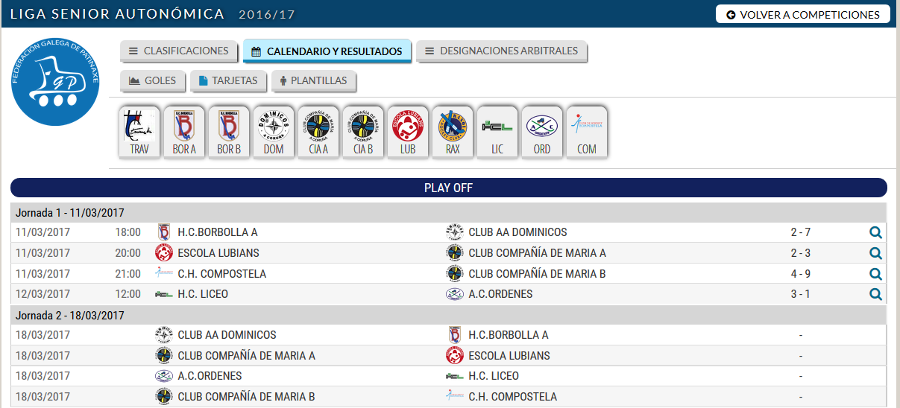This screenshot has width=900, height=408.
Task: Open the Goles statistics tab
Action: click(x=153, y=80)
